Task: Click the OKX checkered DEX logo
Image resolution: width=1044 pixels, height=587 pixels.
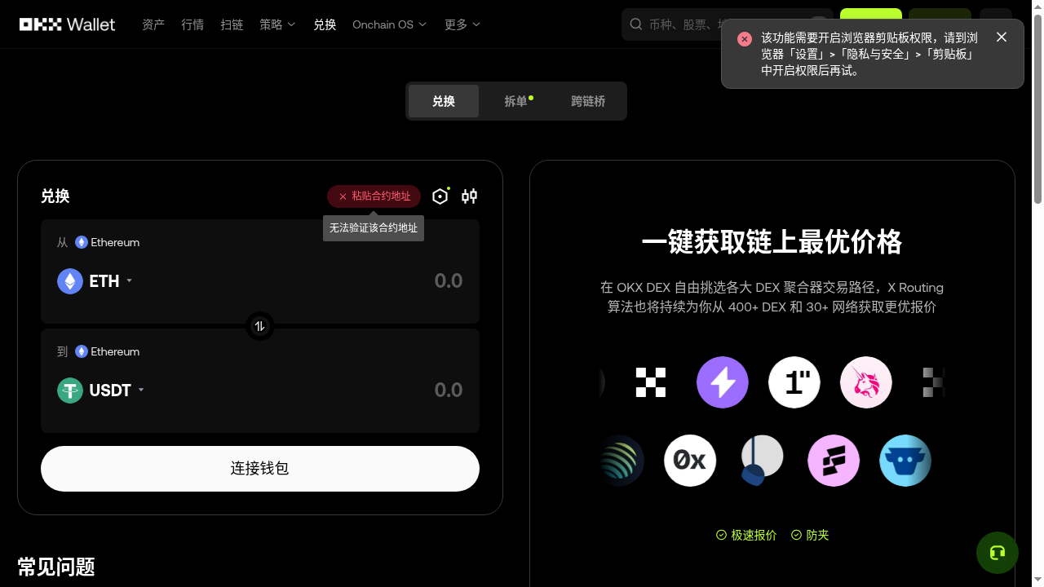Action: click(651, 382)
